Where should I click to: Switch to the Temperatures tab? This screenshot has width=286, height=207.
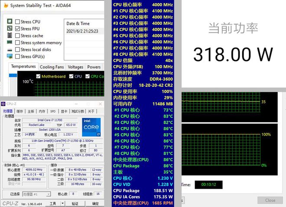pyautogui.click(x=23, y=66)
